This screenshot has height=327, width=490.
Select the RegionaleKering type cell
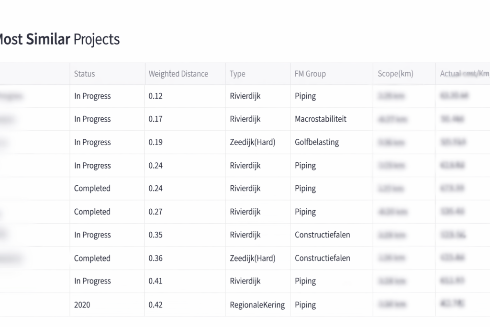(257, 304)
